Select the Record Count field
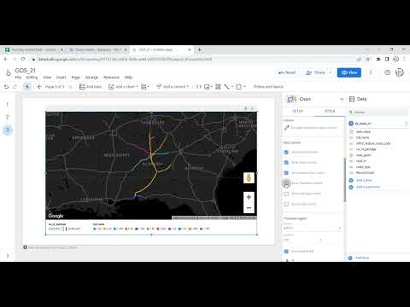Viewport: 410px width, 307px height. click(x=365, y=173)
